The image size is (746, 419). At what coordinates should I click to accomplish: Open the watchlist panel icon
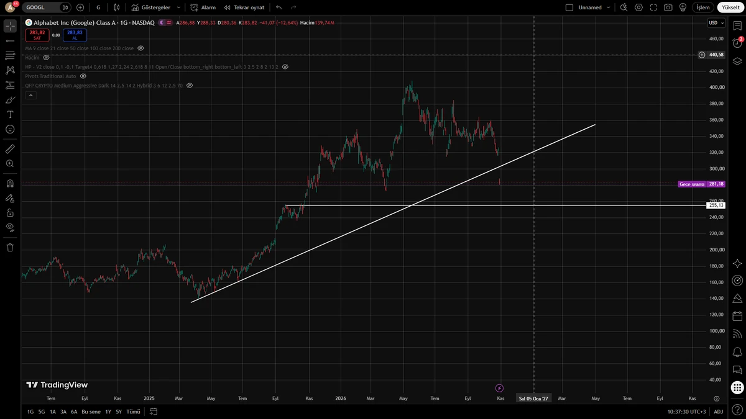coord(737,26)
